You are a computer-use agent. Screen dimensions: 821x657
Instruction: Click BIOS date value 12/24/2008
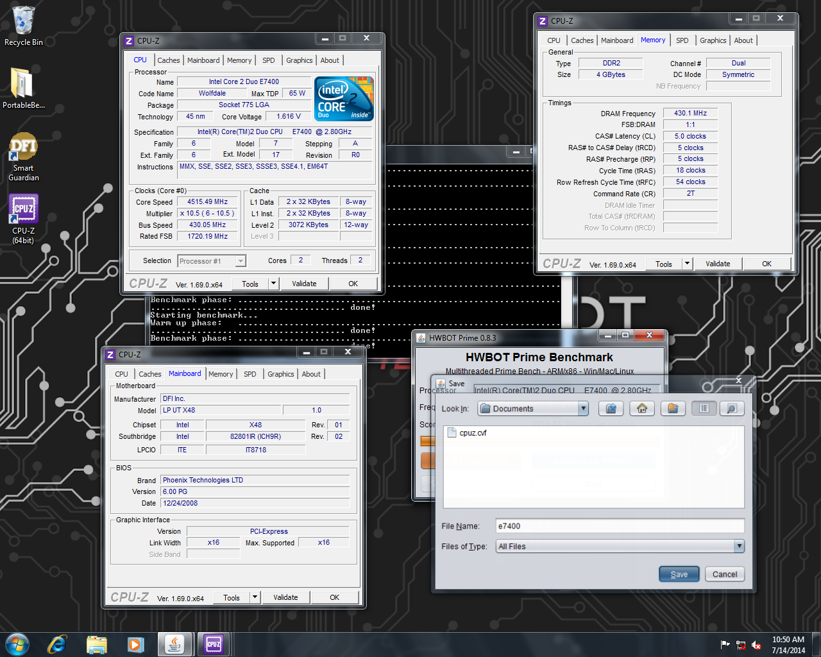click(x=255, y=503)
